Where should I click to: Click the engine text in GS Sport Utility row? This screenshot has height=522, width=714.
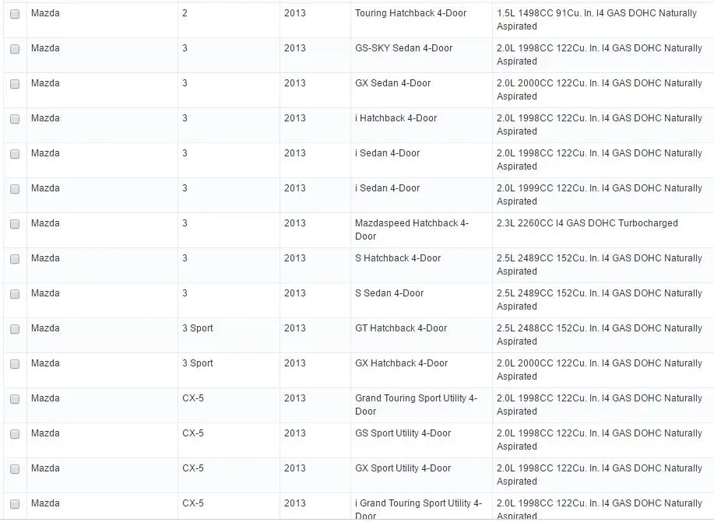coord(600,440)
